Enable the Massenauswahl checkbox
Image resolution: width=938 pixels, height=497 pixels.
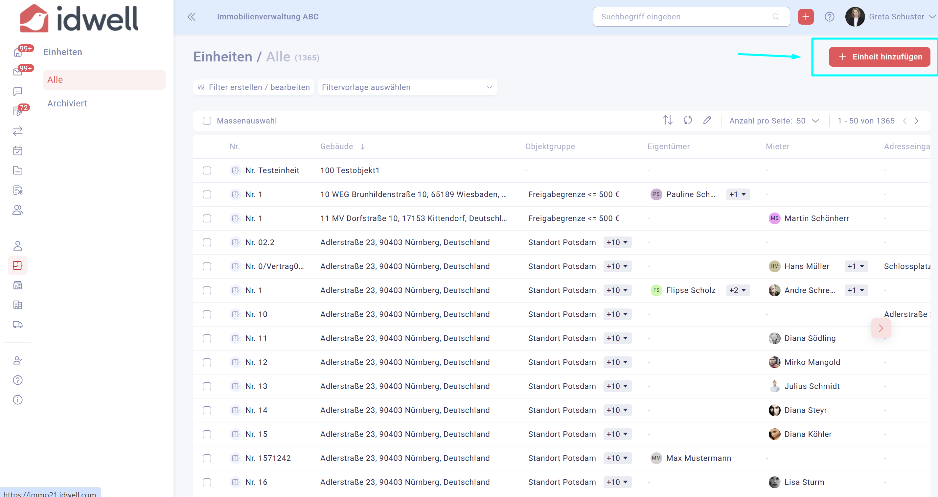pyautogui.click(x=207, y=121)
